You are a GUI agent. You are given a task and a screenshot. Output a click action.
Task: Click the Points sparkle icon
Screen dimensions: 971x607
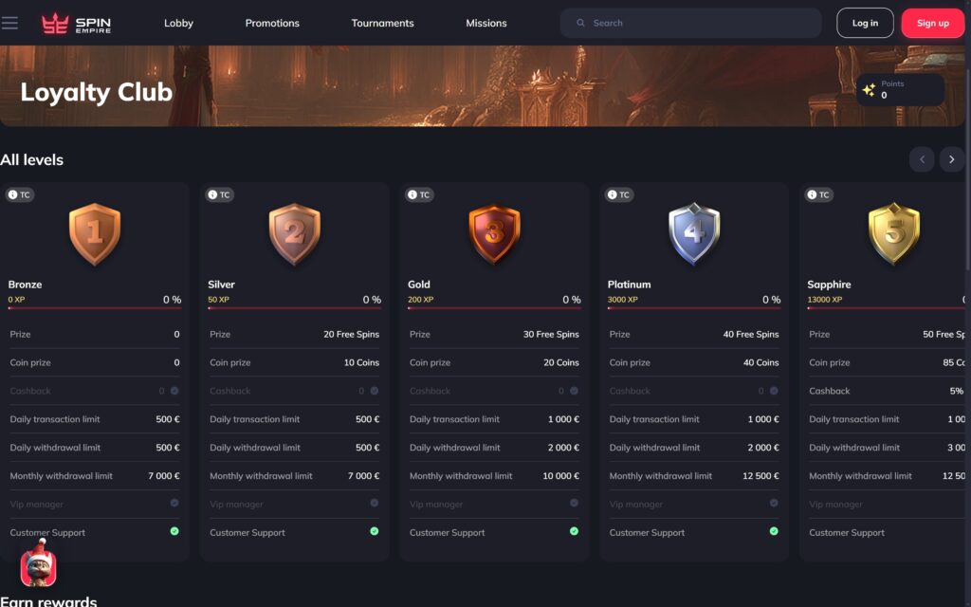(869, 90)
